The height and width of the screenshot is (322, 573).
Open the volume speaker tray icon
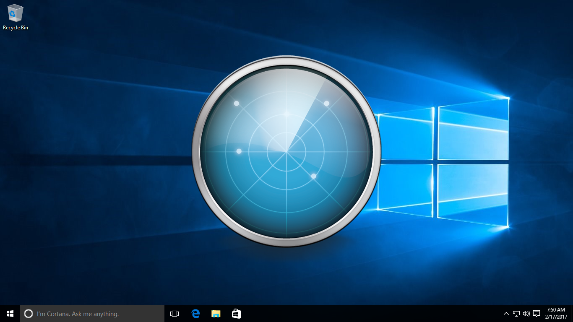pos(526,314)
